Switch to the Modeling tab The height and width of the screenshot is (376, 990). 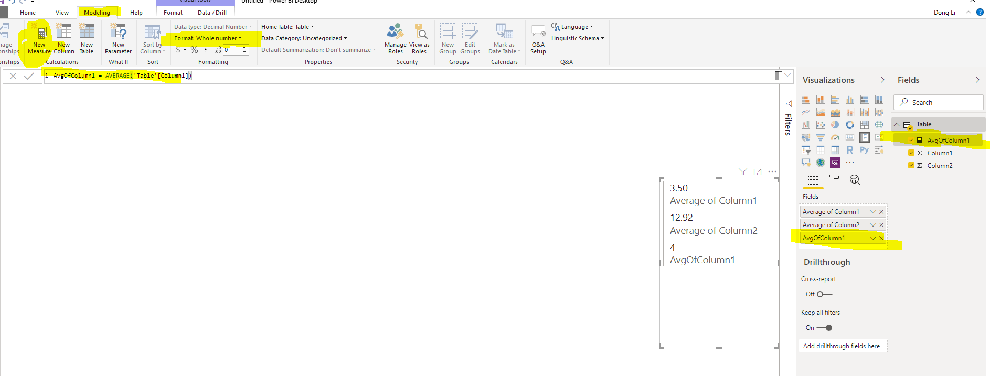tap(97, 13)
